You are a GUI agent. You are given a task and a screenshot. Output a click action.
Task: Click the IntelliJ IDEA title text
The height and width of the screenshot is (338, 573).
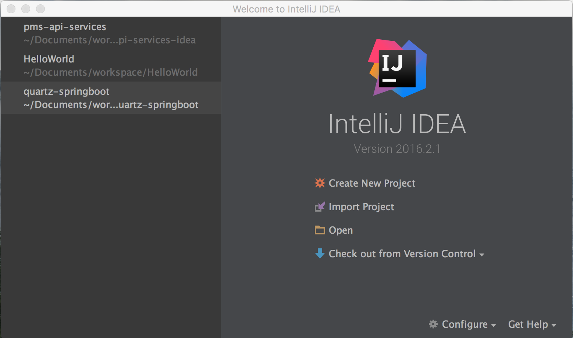tap(397, 124)
